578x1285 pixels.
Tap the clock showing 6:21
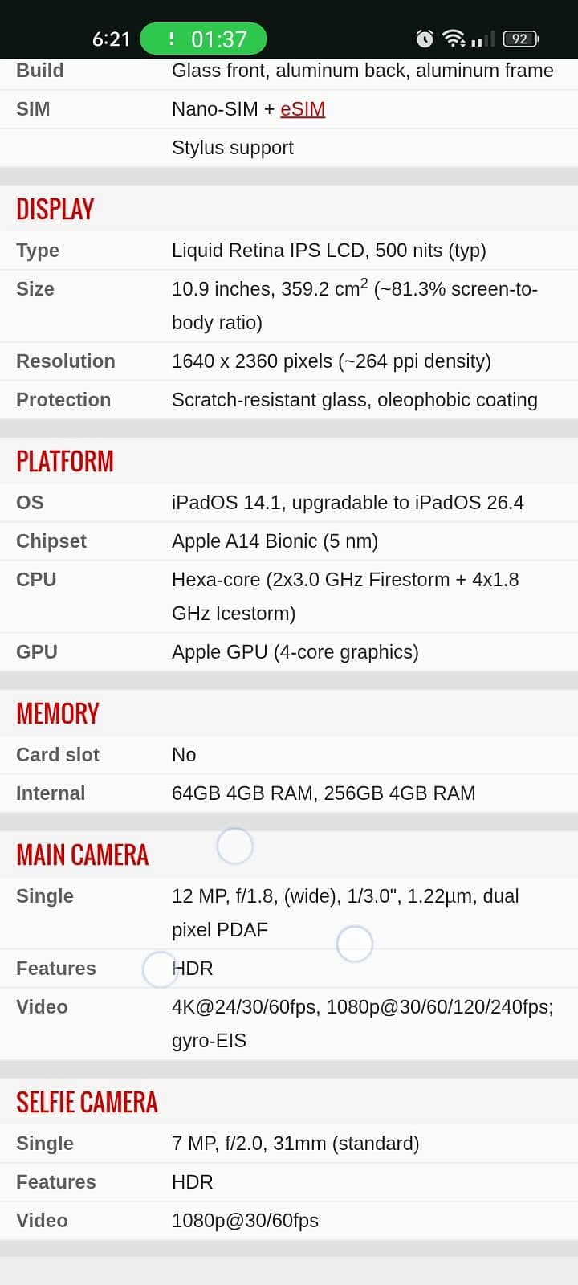(x=111, y=38)
